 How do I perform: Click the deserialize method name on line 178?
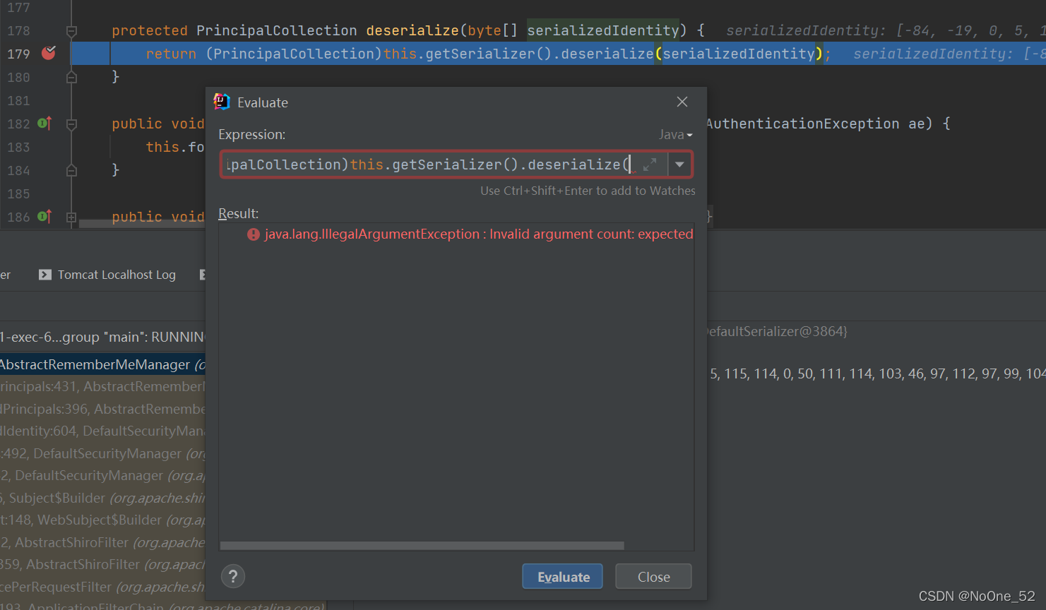(412, 30)
